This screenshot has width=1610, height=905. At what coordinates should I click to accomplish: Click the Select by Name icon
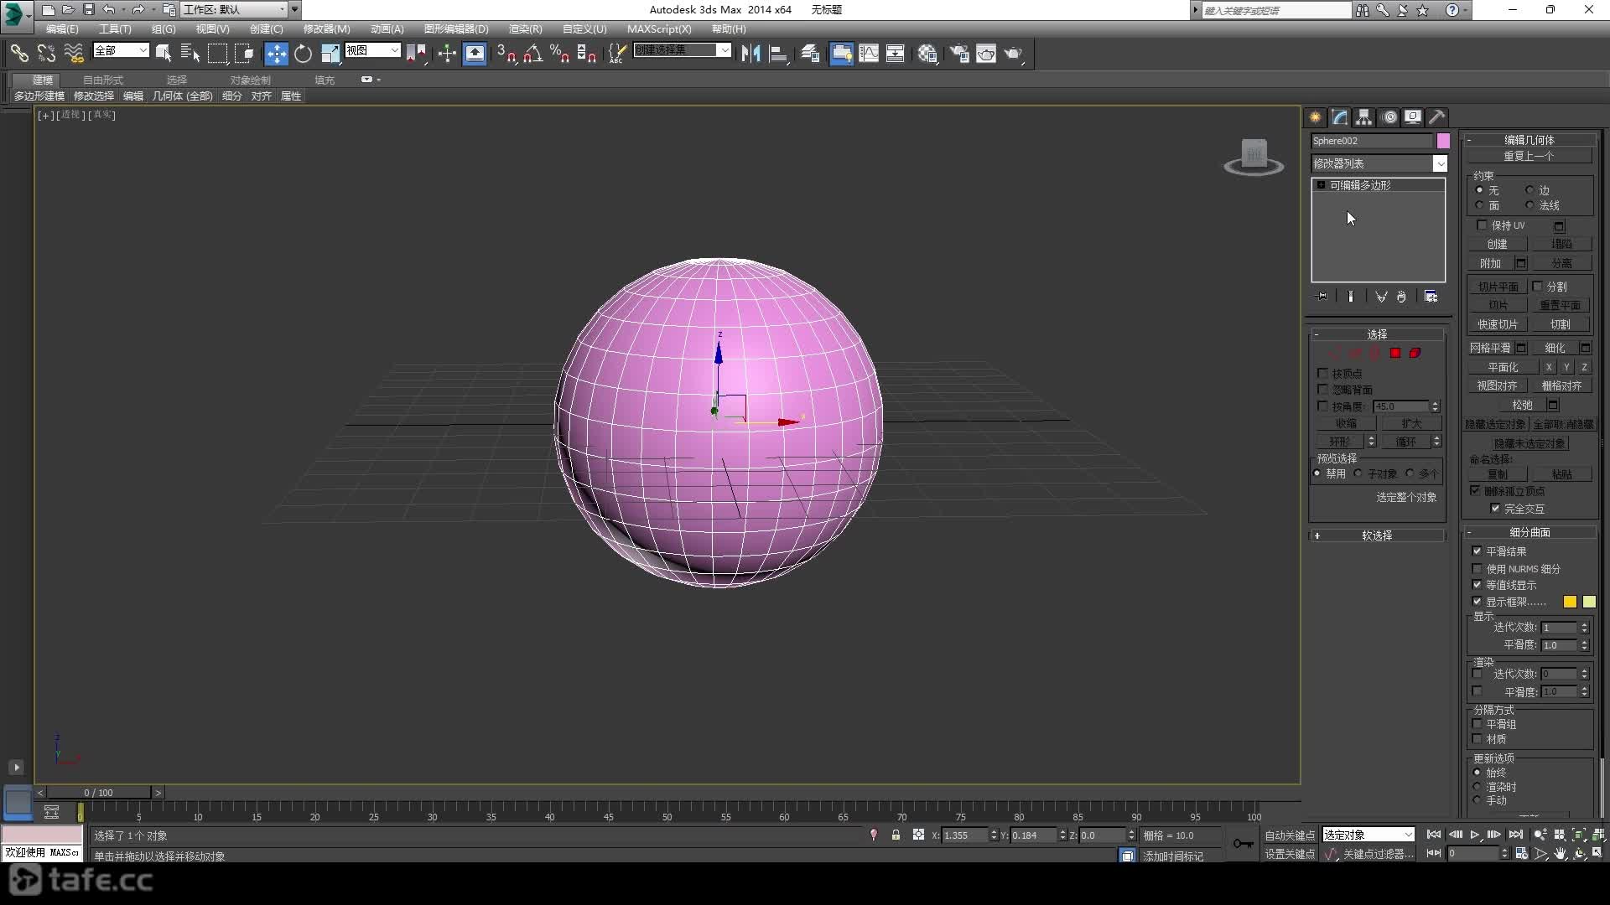coord(190,54)
